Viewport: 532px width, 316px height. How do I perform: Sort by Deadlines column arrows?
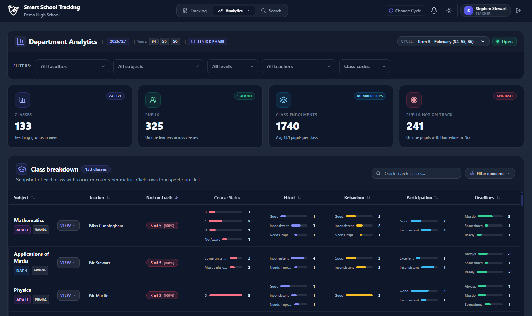point(498,197)
